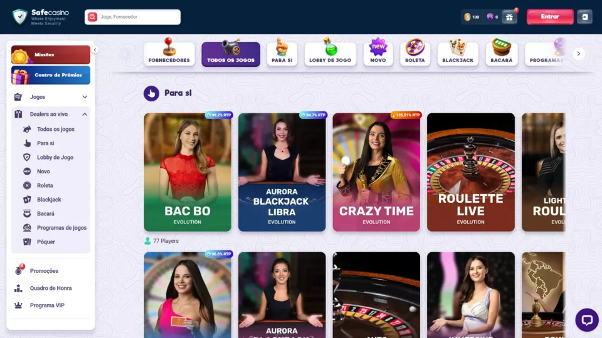Click the login arrow icon beside Entrar

click(584, 17)
